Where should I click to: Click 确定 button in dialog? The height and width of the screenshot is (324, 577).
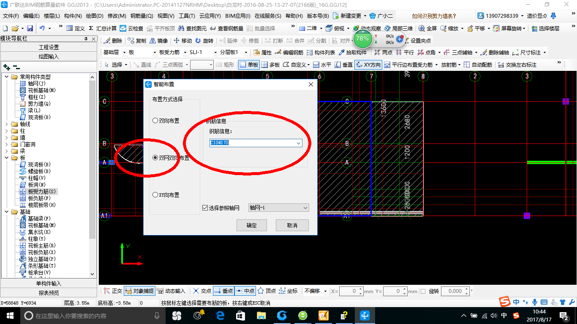point(252,225)
